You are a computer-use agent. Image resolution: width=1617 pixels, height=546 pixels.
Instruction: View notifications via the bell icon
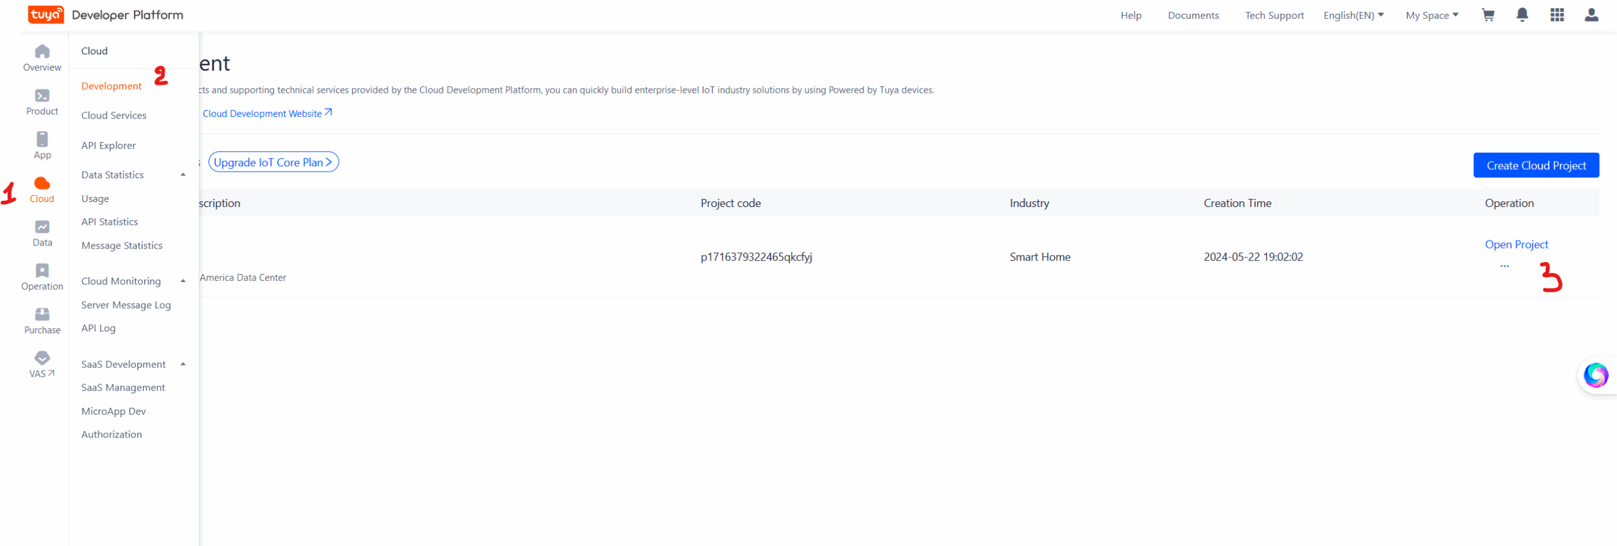(x=1522, y=15)
